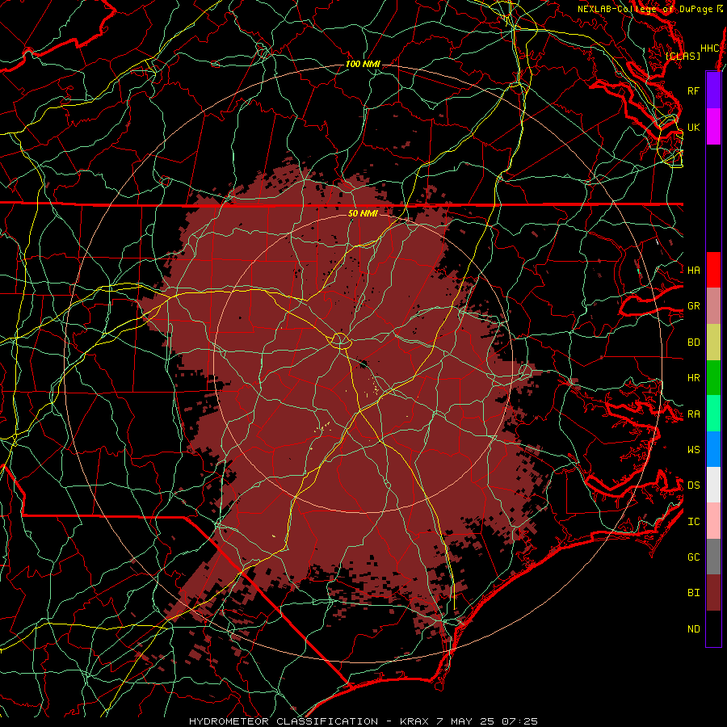
Task: Click the BI legend label
Action: 693,593
